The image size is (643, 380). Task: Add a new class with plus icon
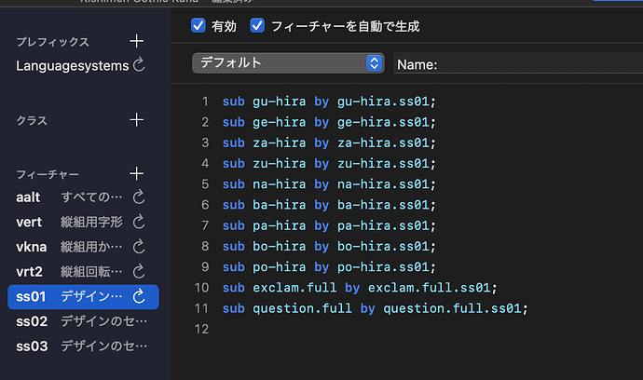click(x=137, y=120)
